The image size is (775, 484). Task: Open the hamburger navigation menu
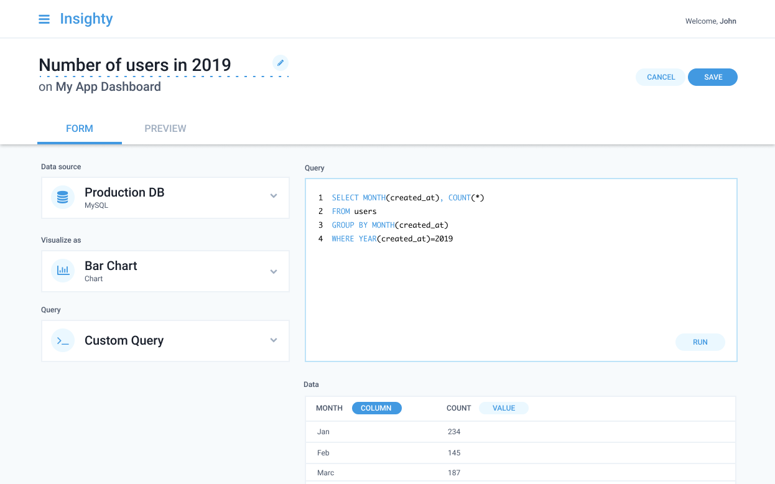pos(44,19)
